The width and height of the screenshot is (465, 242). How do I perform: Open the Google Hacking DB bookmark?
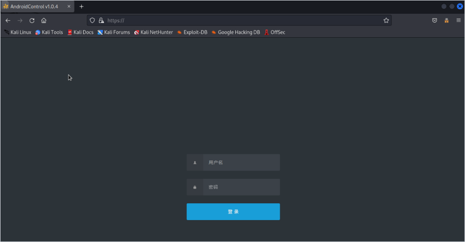(236, 32)
